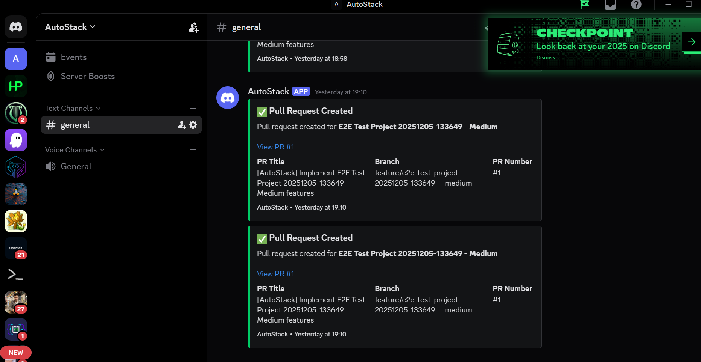
Task: Open the penguin artwork server
Action: pos(16,194)
